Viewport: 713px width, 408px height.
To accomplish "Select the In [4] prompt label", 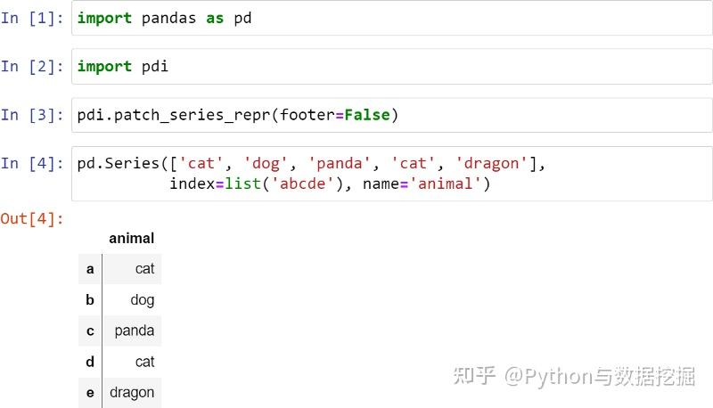I will (x=32, y=164).
